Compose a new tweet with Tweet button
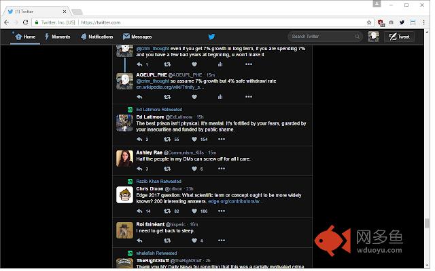 pos(399,37)
